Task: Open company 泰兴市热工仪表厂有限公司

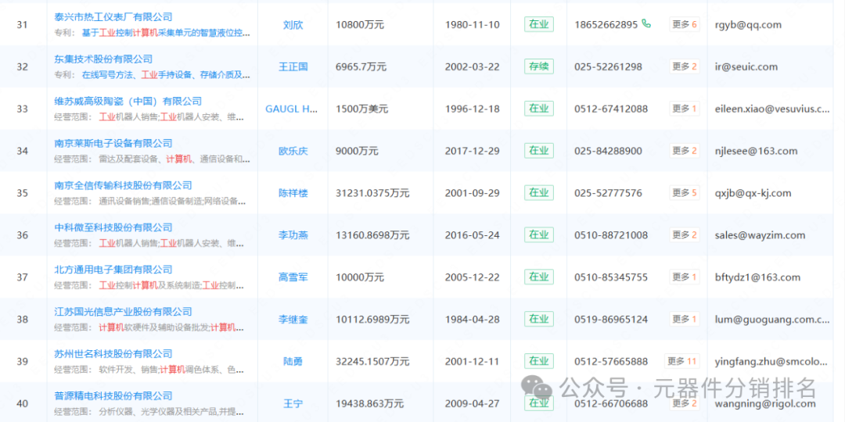Action: (x=113, y=17)
